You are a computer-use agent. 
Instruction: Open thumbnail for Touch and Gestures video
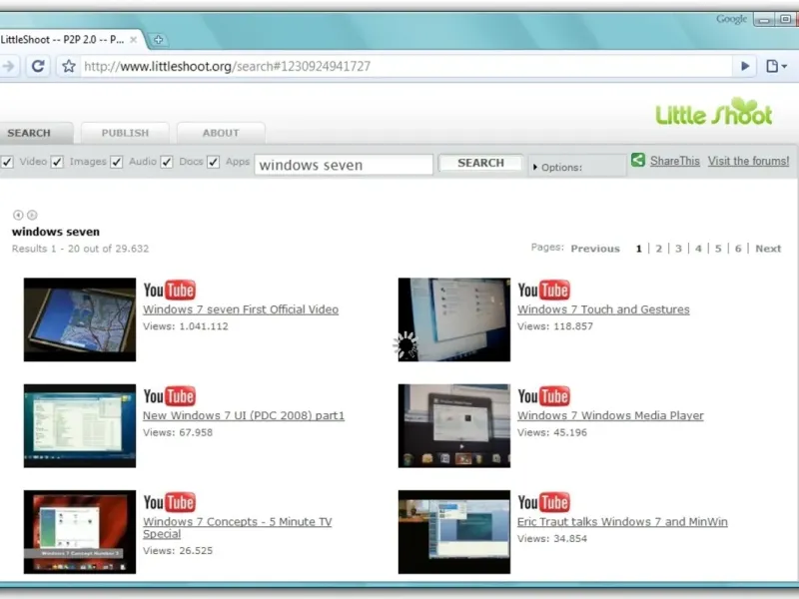(454, 319)
